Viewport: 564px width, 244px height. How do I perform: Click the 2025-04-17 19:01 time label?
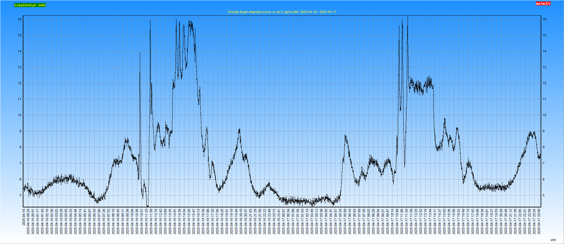(487, 222)
